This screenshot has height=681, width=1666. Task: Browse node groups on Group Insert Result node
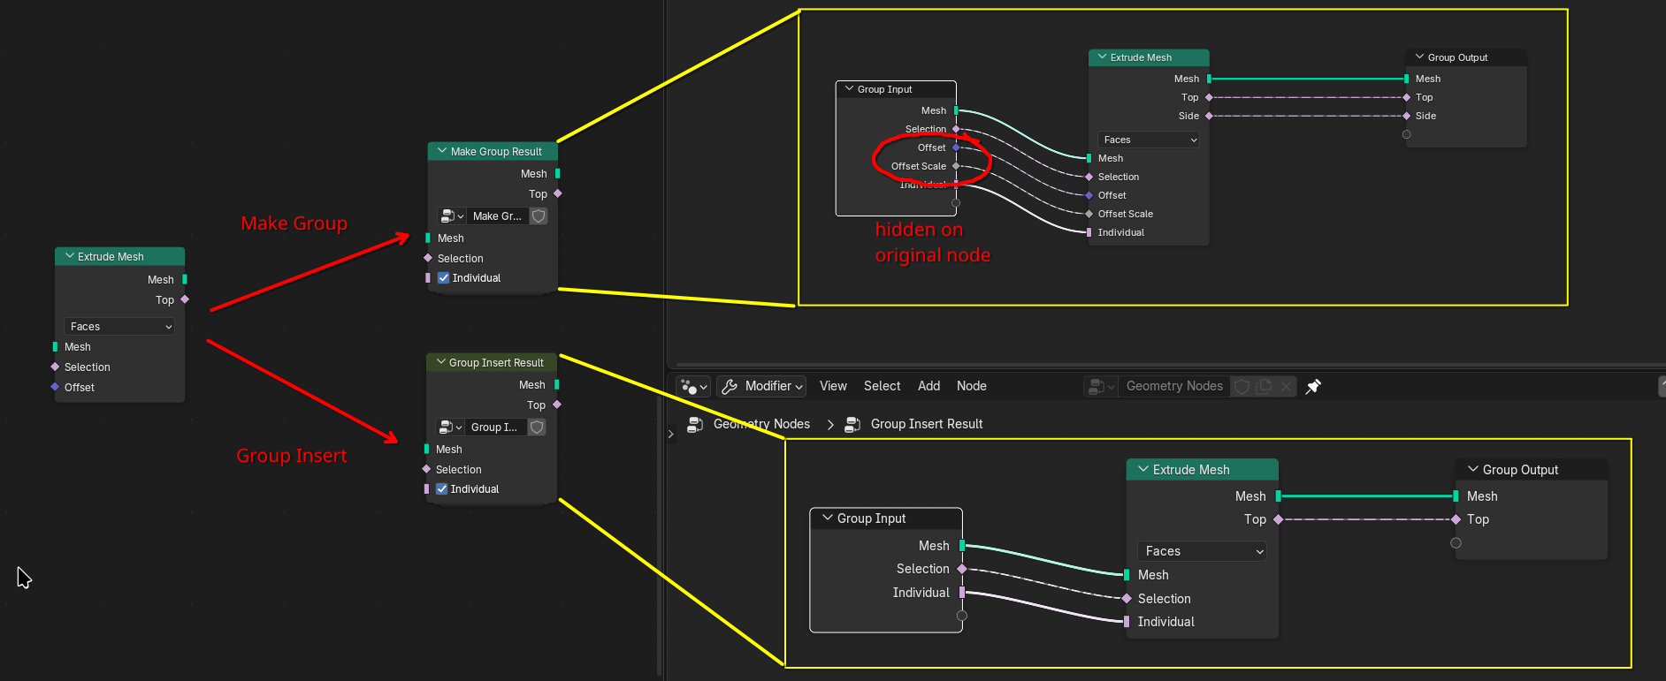tap(450, 427)
